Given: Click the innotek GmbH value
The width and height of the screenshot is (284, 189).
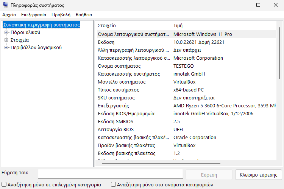Looking at the screenshot, I should [x=189, y=74].
